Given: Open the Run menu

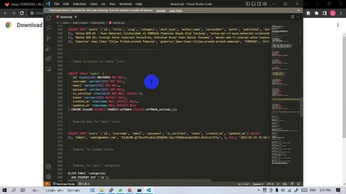Looking at the screenshot, I should [112, 4].
